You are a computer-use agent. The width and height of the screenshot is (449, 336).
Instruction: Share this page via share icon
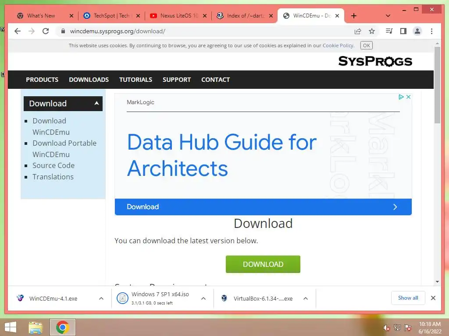point(358,31)
